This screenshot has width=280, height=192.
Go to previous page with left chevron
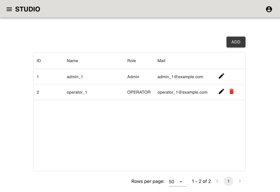pyautogui.click(x=217, y=181)
